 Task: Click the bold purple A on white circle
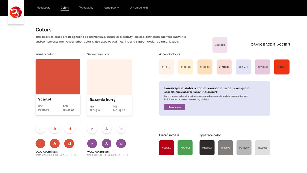pos(107,129)
